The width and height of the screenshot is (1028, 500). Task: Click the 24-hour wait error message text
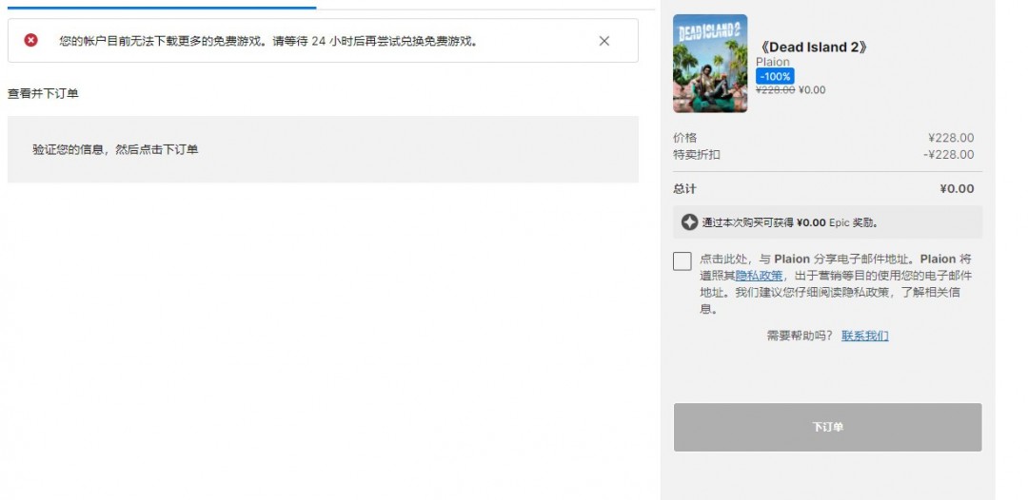tap(267, 41)
